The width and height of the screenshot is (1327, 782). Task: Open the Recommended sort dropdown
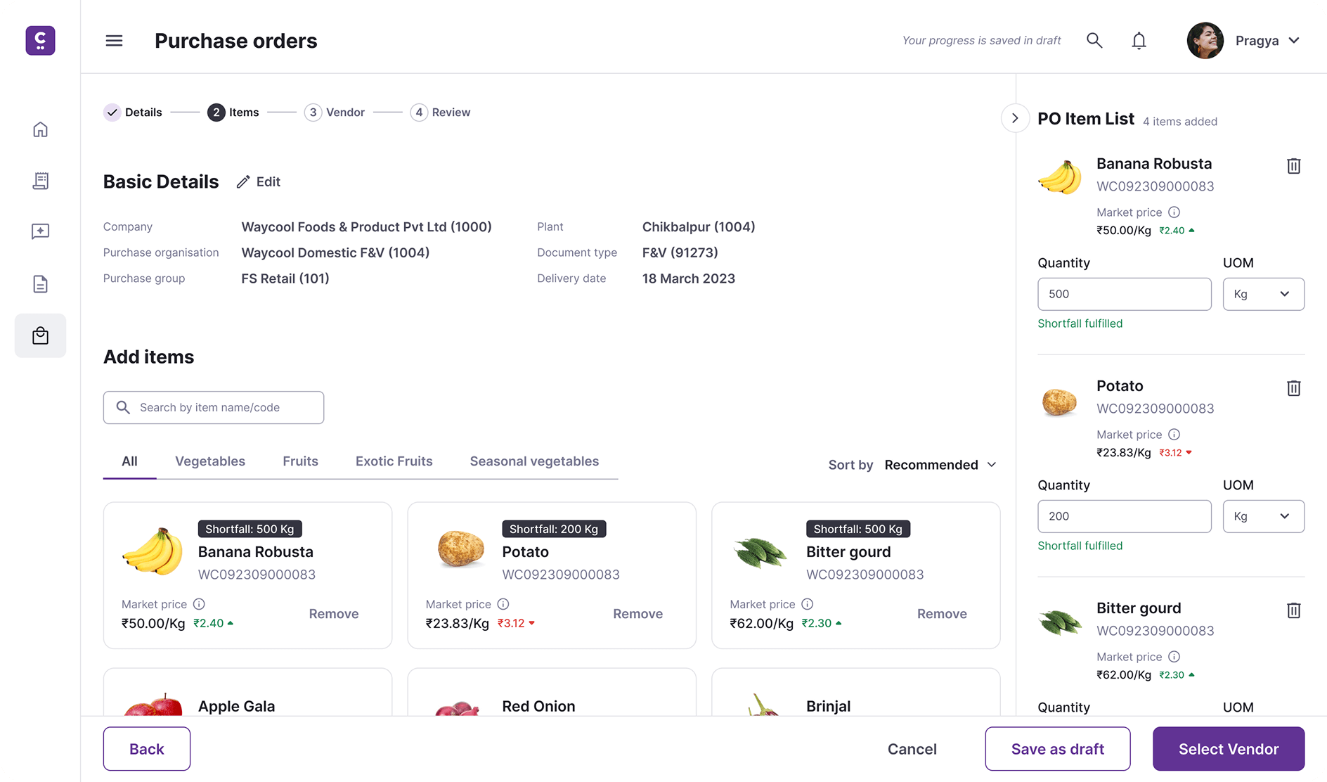940,465
